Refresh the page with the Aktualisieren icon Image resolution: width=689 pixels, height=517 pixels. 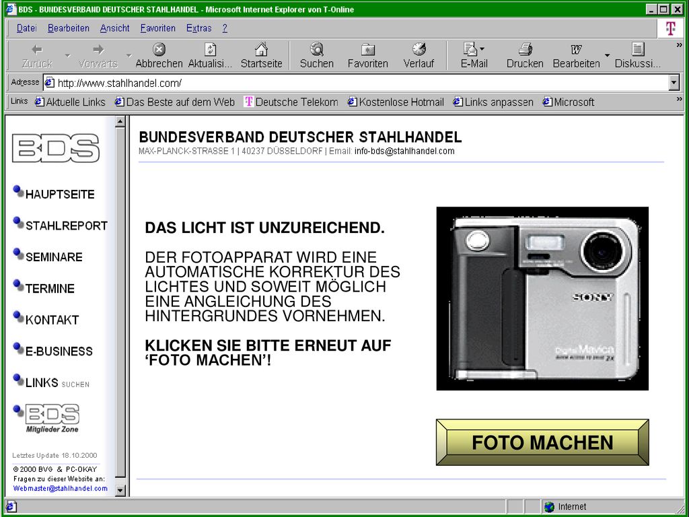click(x=210, y=55)
